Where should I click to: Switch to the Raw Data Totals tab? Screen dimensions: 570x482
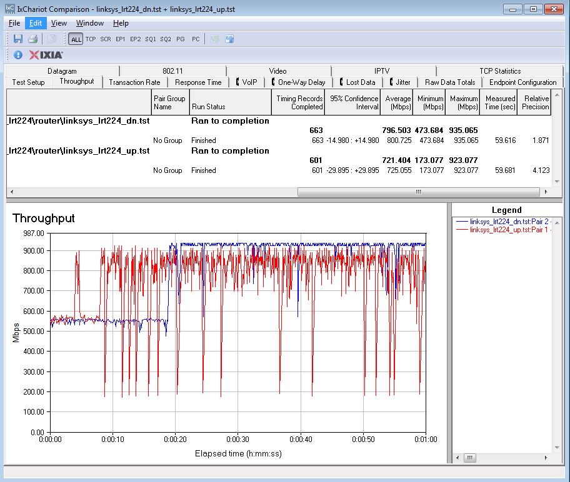pos(450,82)
